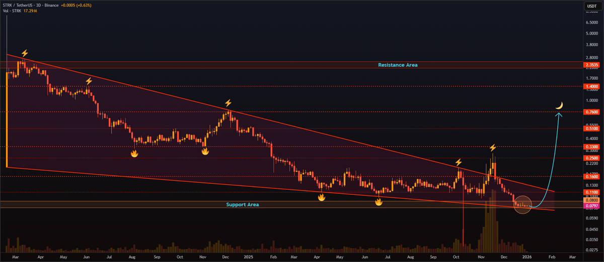The width and height of the screenshot is (604, 262).
Task: Click the 0.7600 price level label
Action: 591,112
